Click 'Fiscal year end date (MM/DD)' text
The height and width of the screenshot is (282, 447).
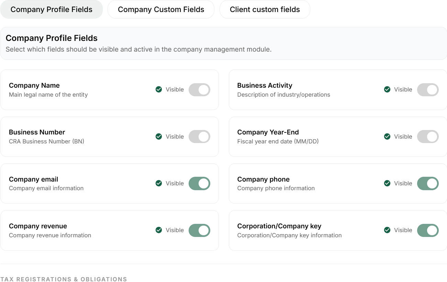coord(278,141)
